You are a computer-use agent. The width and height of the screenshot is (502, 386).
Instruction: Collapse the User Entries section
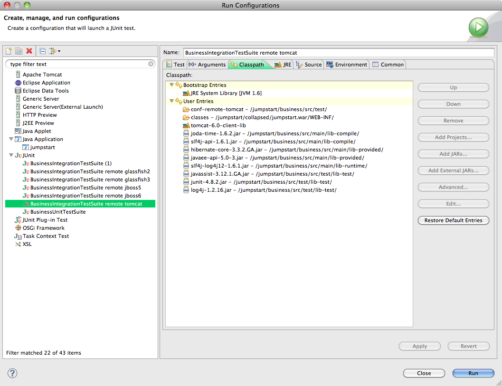171,101
